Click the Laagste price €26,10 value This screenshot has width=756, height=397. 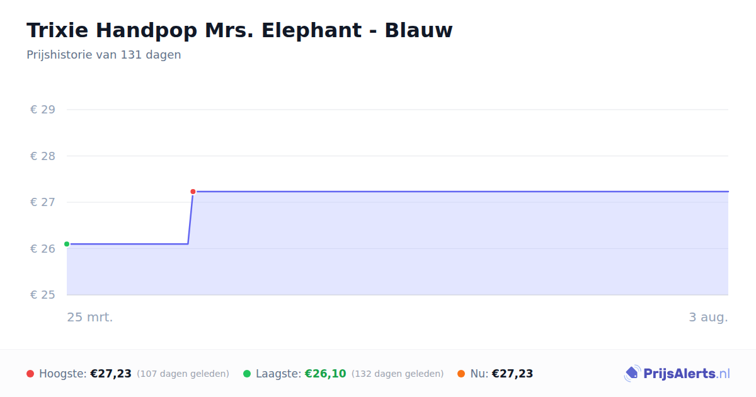coord(326,374)
